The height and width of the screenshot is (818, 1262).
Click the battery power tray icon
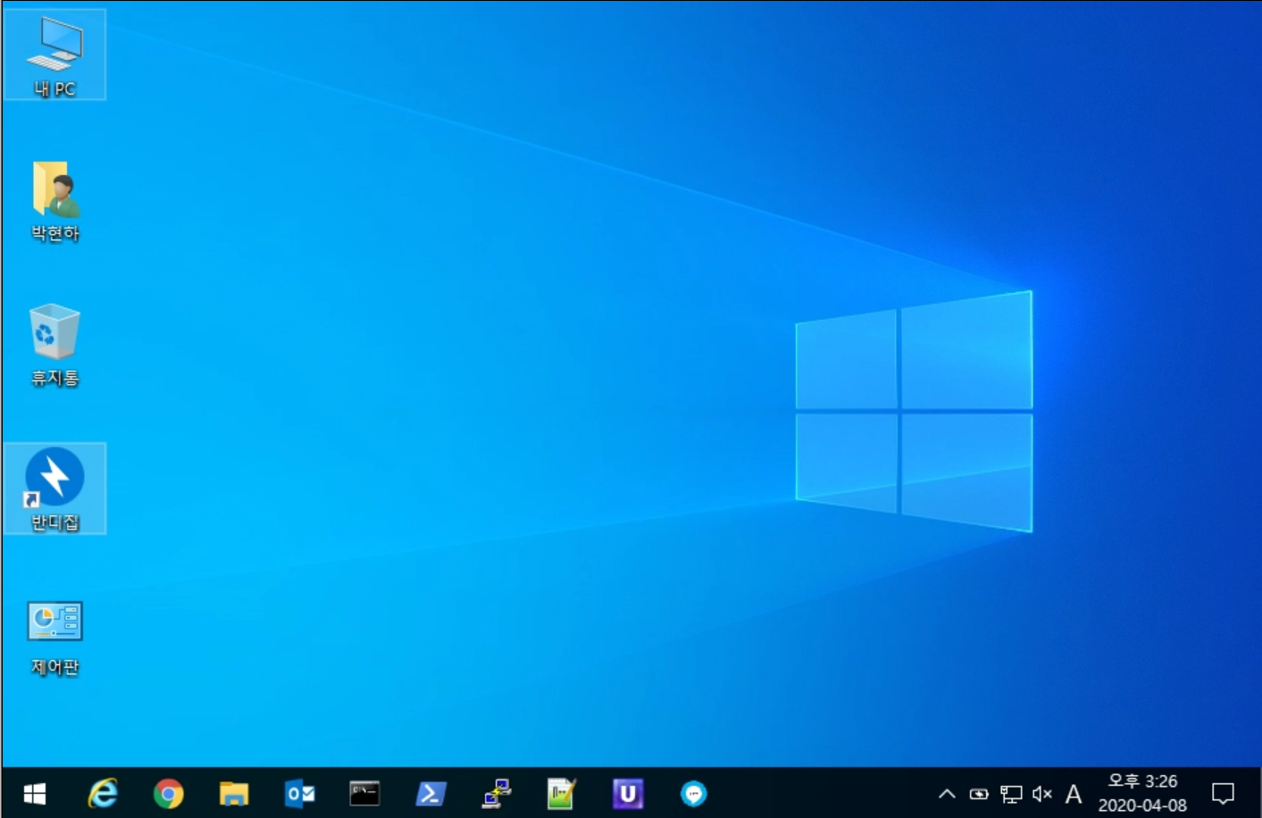click(979, 794)
